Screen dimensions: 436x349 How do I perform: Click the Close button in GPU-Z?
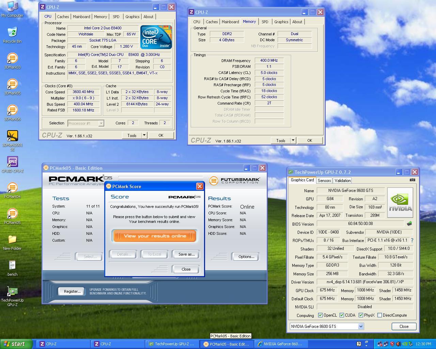(404, 327)
